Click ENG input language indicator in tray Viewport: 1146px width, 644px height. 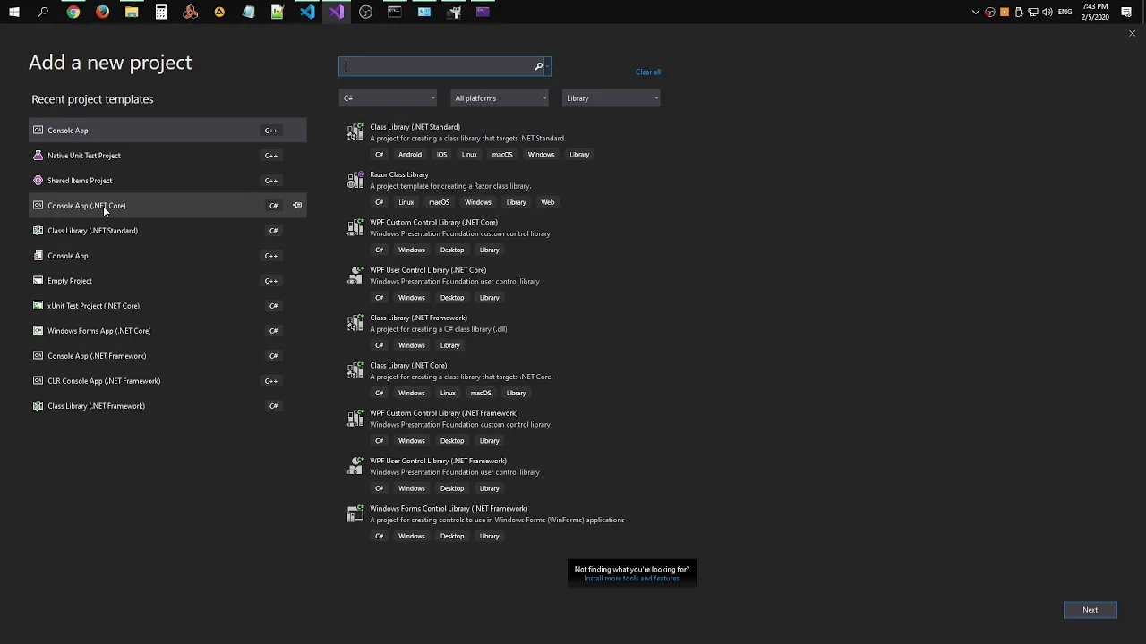(x=1065, y=12)
